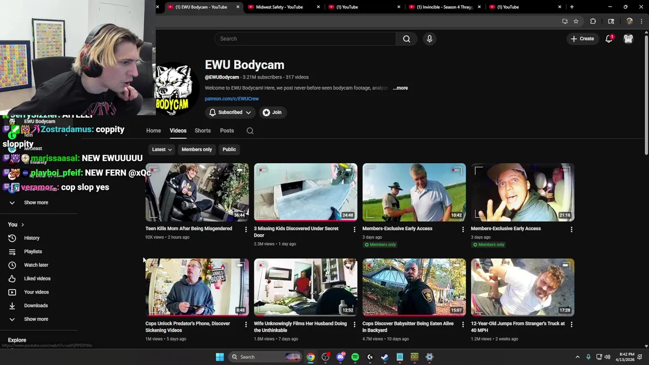Open 3 Missing Kids Discovered title link

296,232
